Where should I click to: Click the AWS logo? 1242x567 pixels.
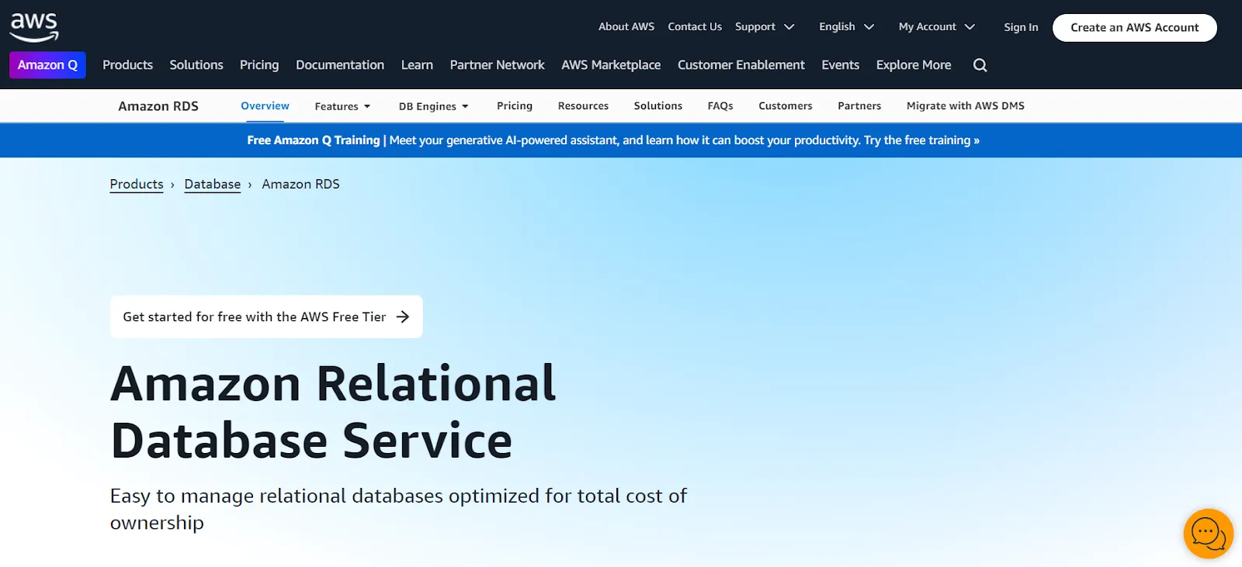pyautogui.click(x=34, y=27)
